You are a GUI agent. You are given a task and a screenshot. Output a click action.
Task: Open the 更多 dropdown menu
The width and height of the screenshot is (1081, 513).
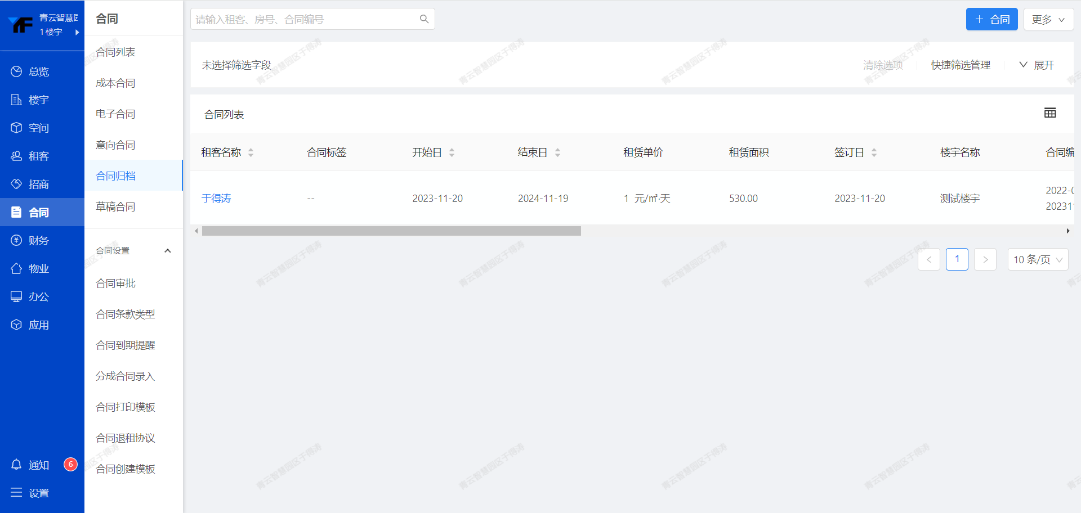(x=1048, y=19)
